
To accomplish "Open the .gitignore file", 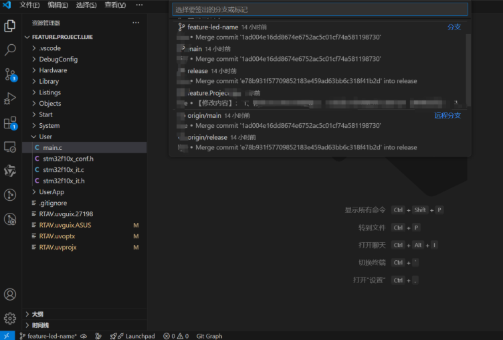I will (x=84, y=203).
